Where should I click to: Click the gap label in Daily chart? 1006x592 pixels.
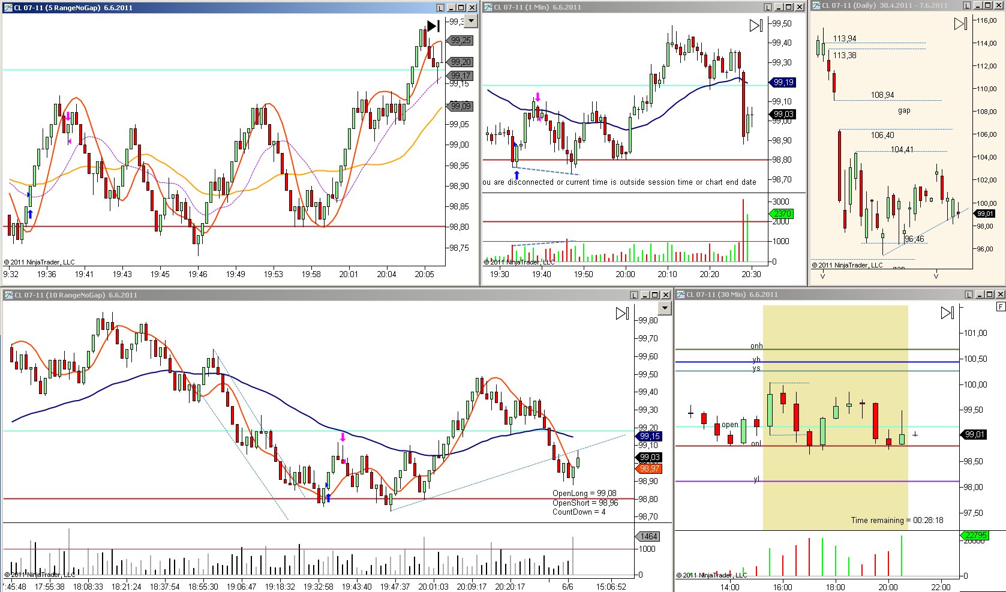click(x=904, y=110)
